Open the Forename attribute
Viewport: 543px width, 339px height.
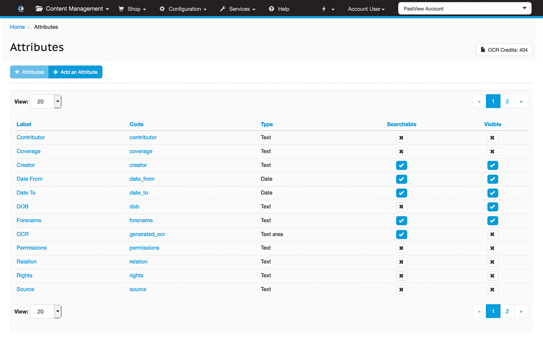pos(29,220)
